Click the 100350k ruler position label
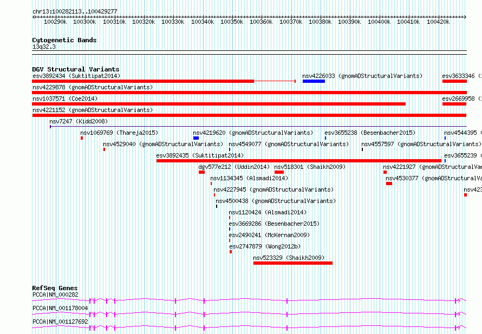 pyautogui.click(x=232, y=22)
